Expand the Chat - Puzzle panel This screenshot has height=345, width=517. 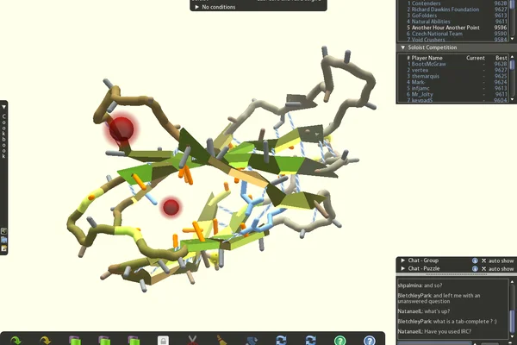403,269
